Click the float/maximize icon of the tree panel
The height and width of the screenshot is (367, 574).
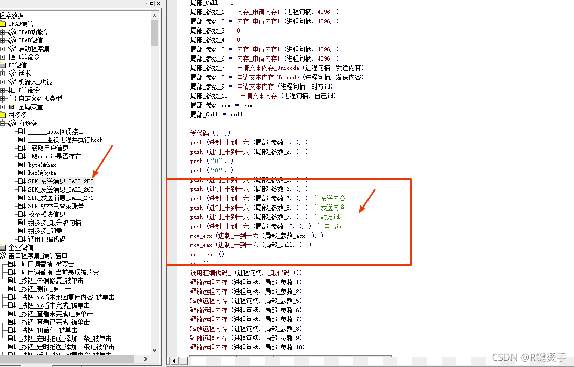[152, 3]
